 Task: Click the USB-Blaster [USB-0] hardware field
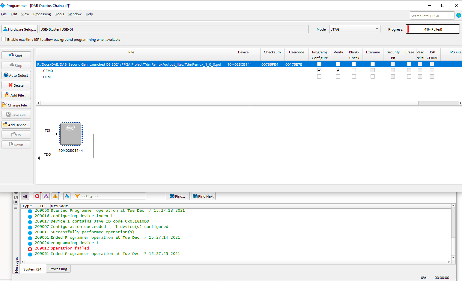click(x=174, y=29)
